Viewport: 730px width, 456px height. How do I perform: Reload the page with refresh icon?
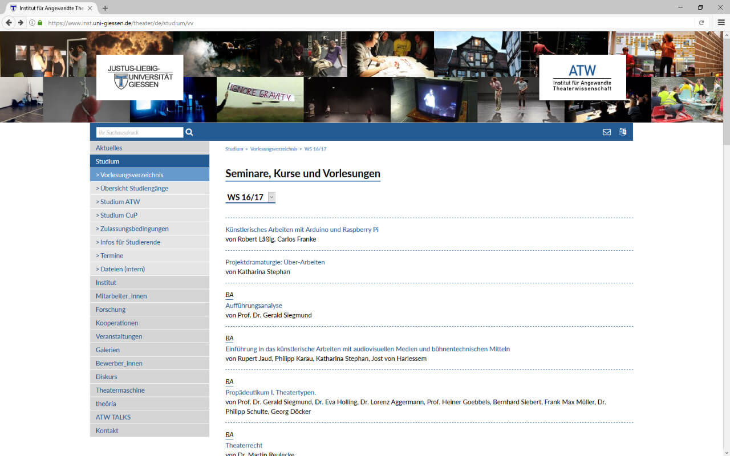click(701, 23)
